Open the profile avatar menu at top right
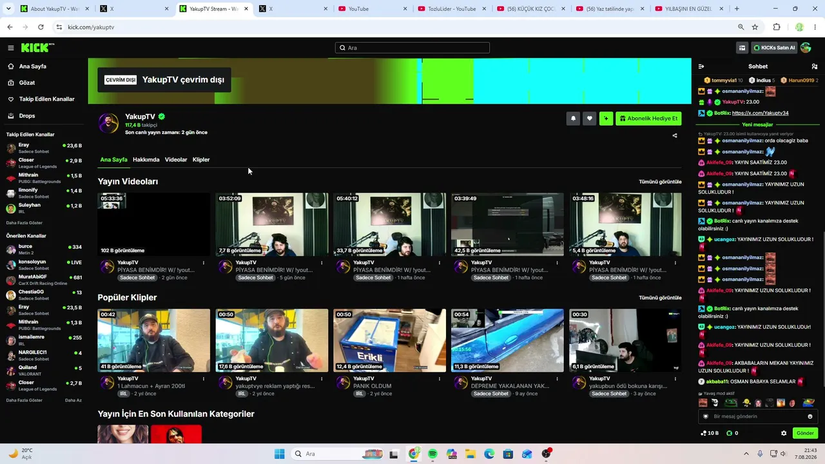 point(806,48)
